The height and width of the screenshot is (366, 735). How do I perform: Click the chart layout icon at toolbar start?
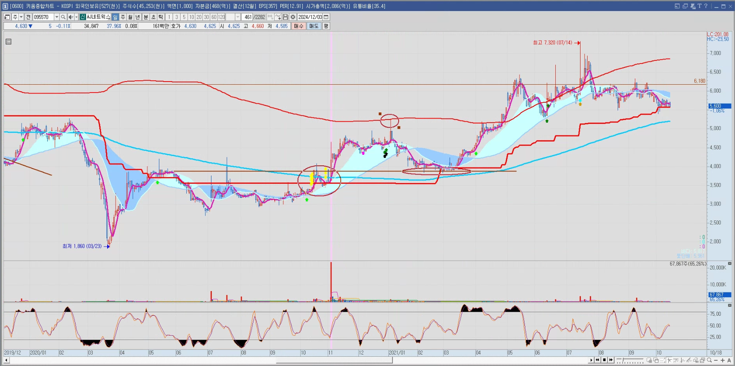pyautogui.click(x=7, y=17)
